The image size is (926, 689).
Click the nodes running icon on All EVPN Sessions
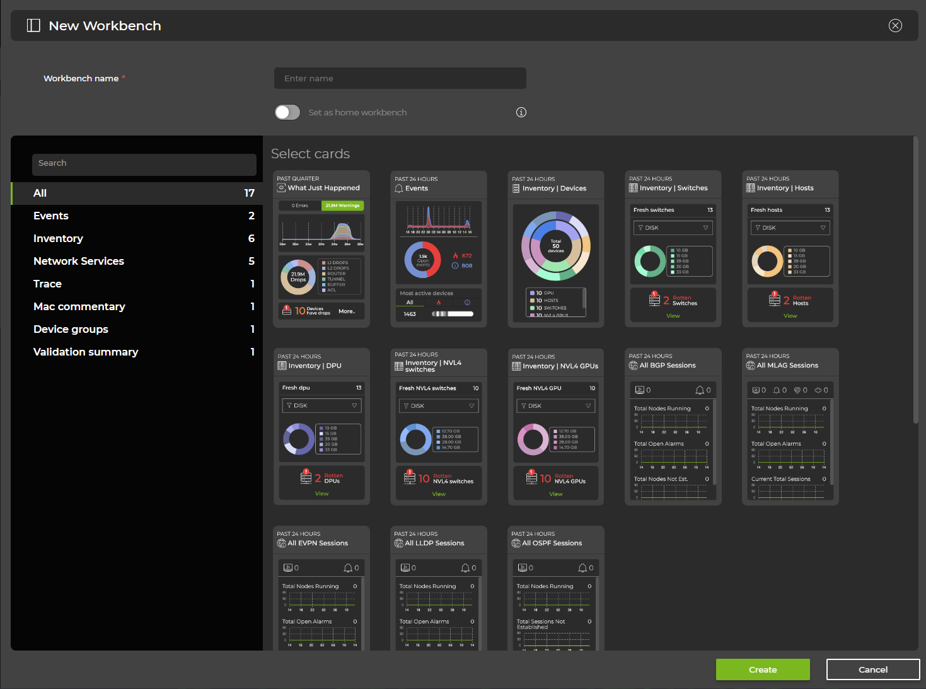(x=288, y=567)
